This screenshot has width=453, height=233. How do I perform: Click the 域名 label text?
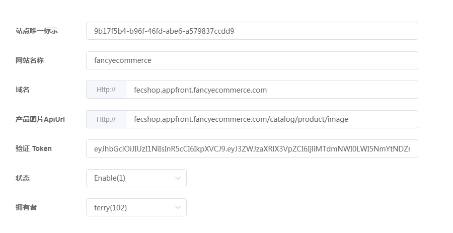point(23,90)
